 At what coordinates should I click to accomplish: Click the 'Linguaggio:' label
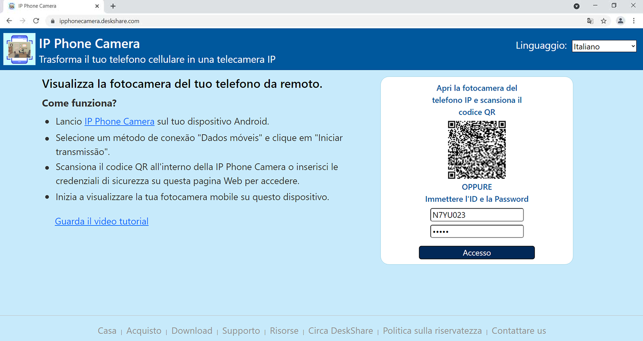click(541, 46)
